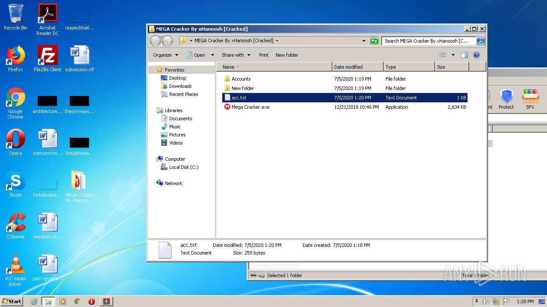Select the New folder item in list
Screen dimensions: 547x307
click(x=243, y=88)
